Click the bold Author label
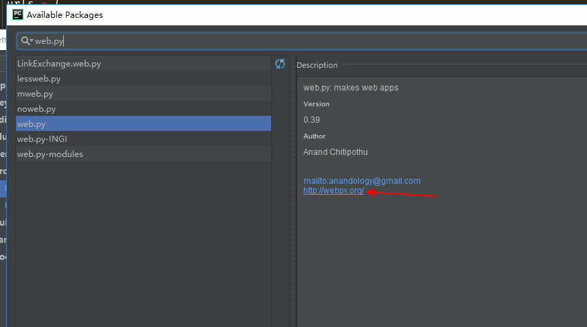587x327 pixels. pyautogui.click(x=314, y=136)
